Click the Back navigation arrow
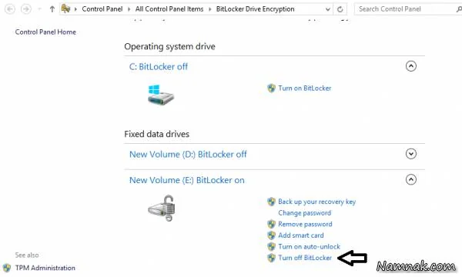This screenshot has width=462, height=277. pyautogui.click(x=10, y=9)
